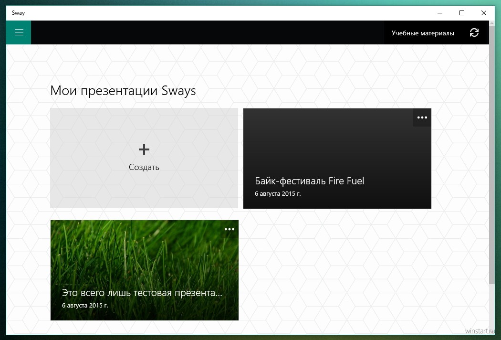Image resolution: width=501 pixels, height=340 pixels.
Task: Open the hamburger navigation menu
Action: pos(19,32)
